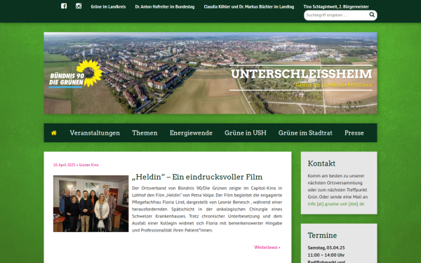Viewport: 421px width, 263px height.
Task: Click Weiterlesen to read the full article
Action: click(267, 247)
